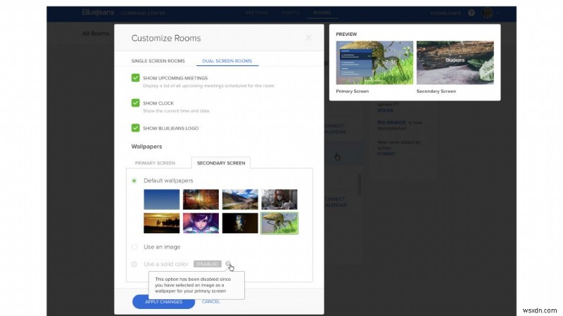Choose the anime girl wallpaper thumbnail

[201, 223]
